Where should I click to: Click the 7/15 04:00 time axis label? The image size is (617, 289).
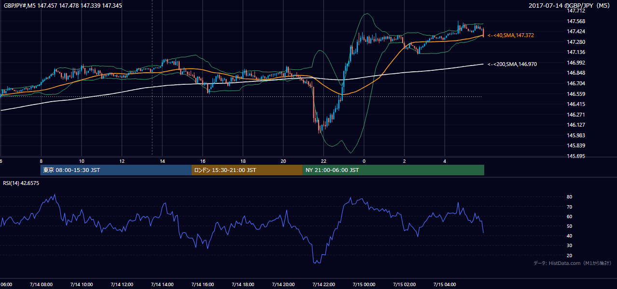445,284
